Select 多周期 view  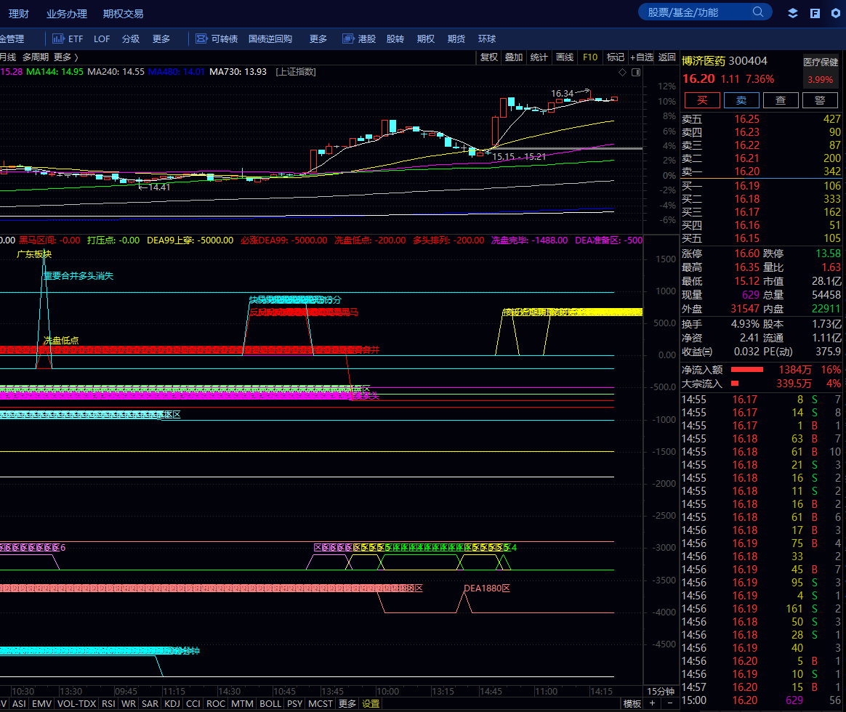35,57
